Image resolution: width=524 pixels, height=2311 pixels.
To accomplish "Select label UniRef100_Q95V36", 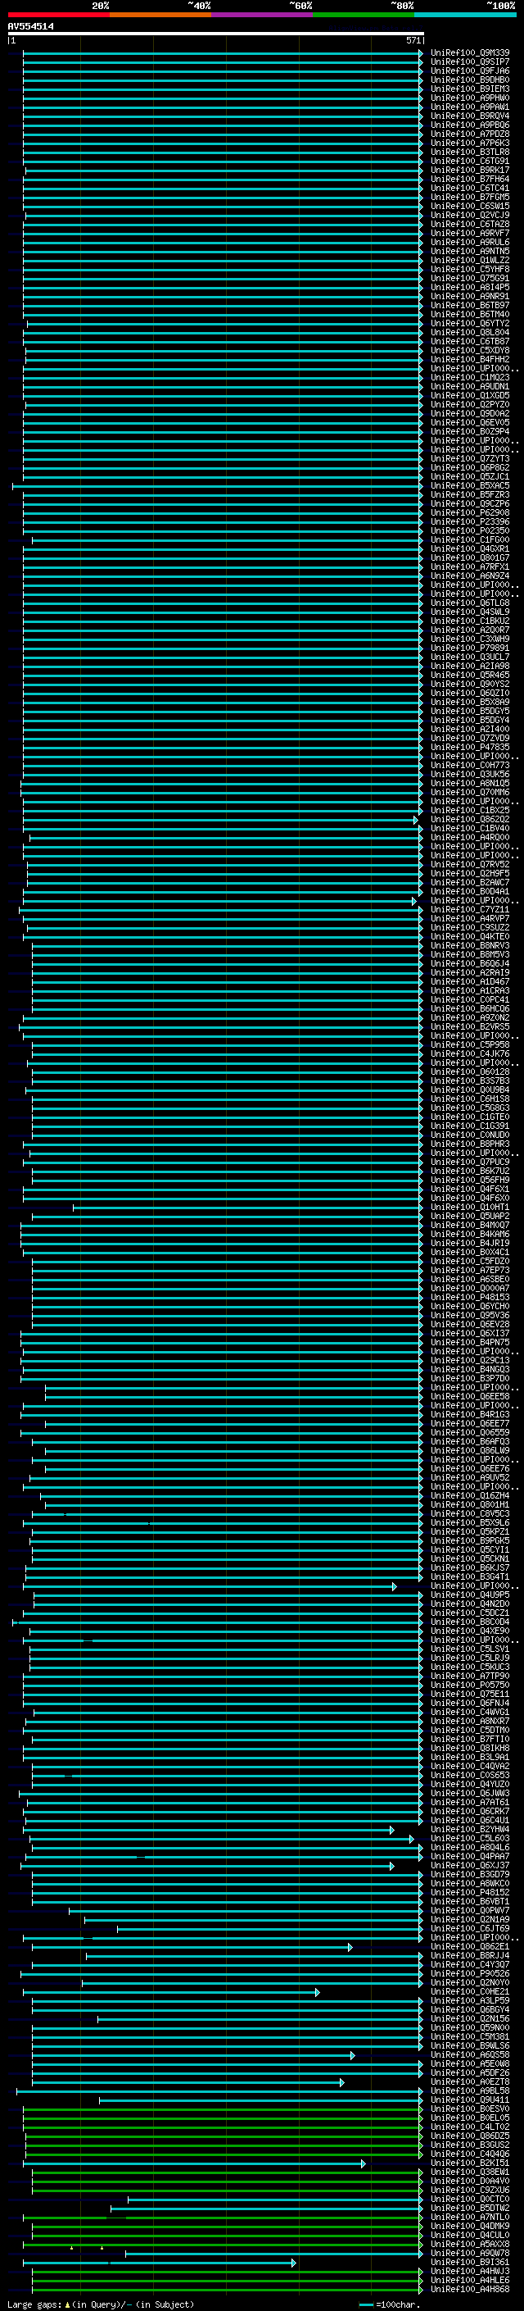I will 470,1315.
